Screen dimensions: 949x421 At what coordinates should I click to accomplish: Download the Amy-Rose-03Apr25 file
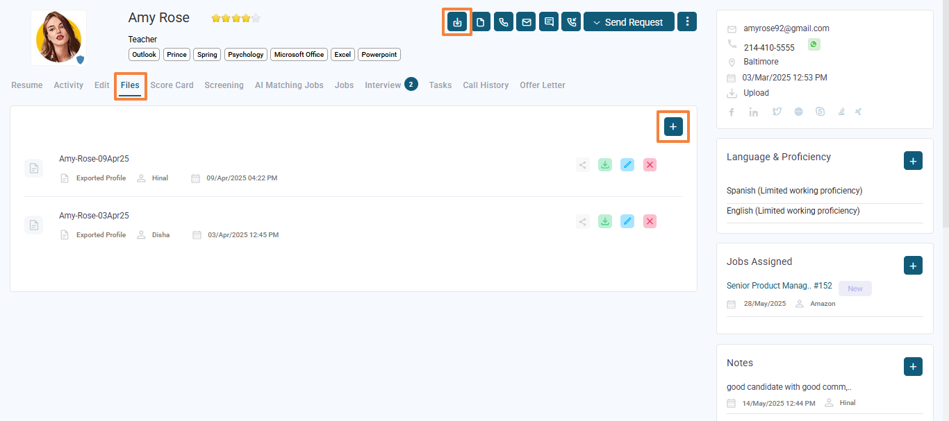click(x=605, y=222)
